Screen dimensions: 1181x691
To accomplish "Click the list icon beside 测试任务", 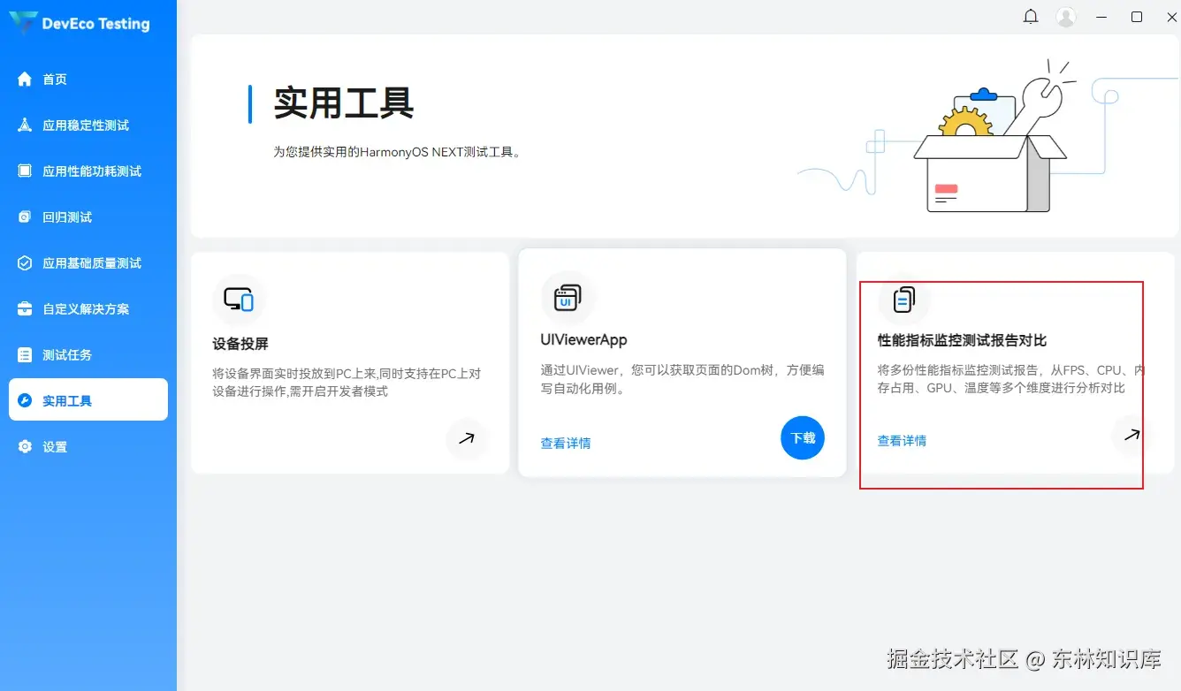I will click(25, 355).
